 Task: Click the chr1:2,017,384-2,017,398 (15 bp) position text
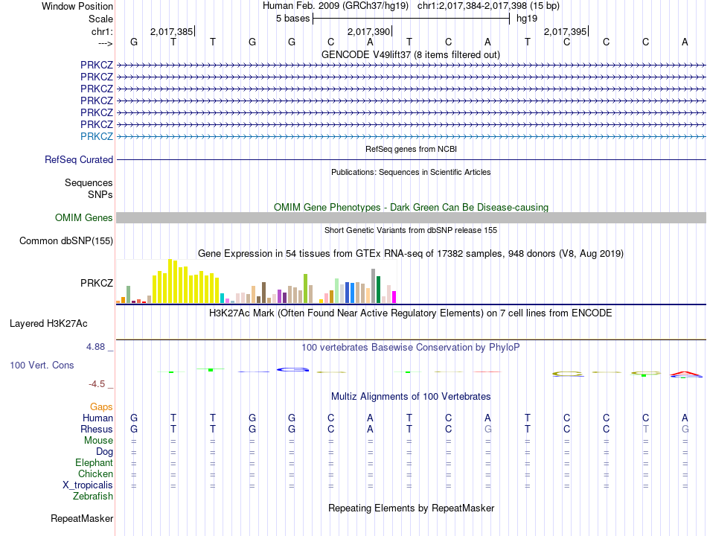point(488,6)
